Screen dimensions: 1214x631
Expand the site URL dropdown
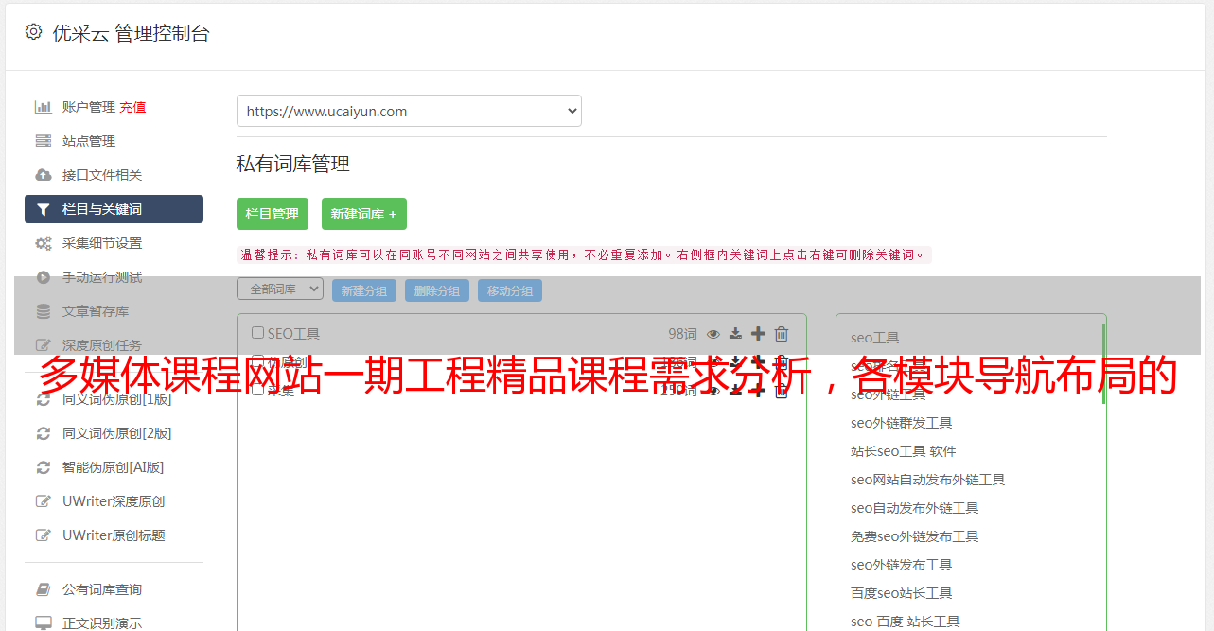click(409, 111)
